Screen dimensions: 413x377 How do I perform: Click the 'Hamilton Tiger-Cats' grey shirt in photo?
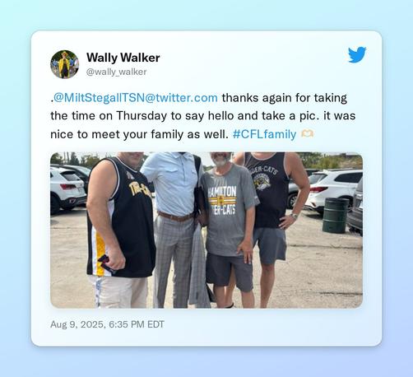pyautogui.click(x=228, y=210)
